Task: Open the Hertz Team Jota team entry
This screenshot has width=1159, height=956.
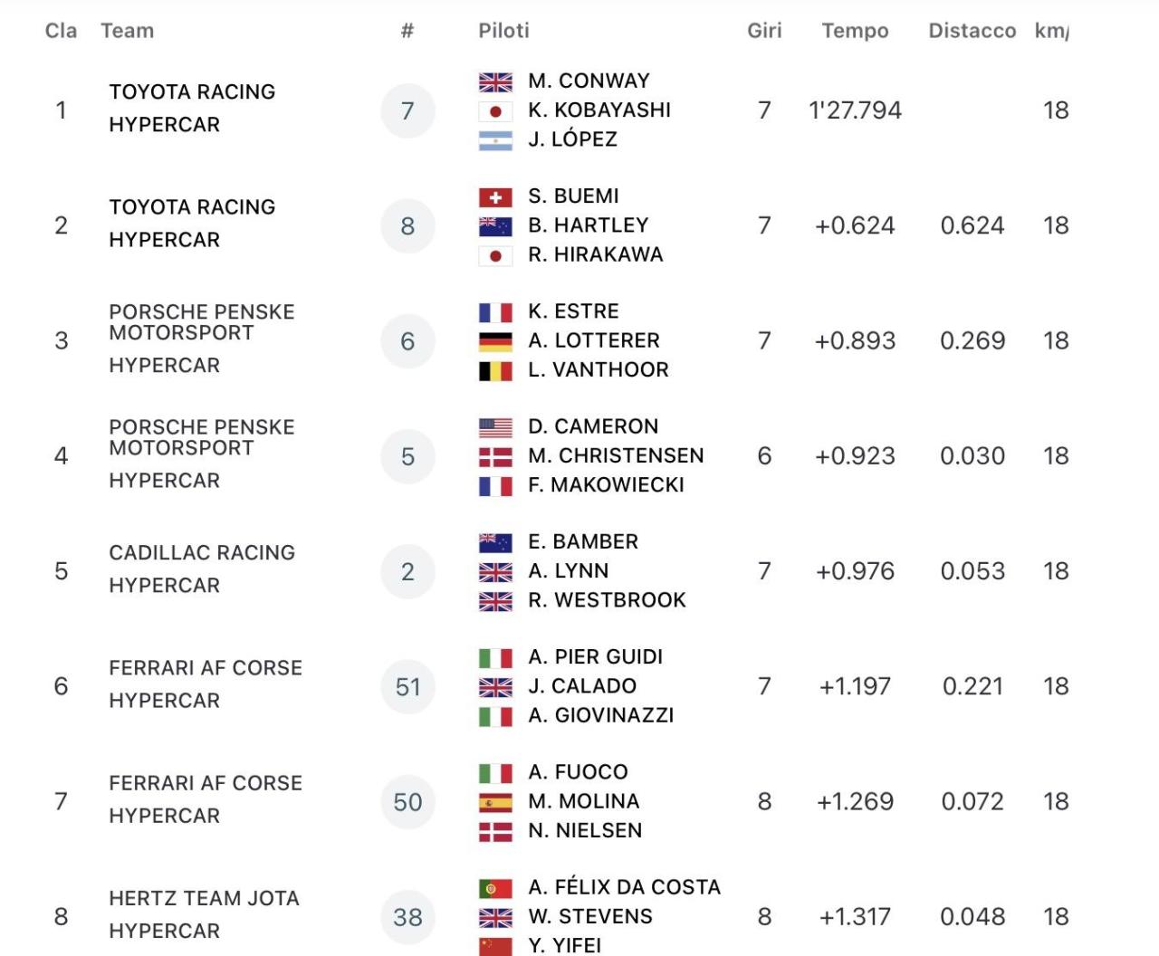Action: (x=204, y=899)
